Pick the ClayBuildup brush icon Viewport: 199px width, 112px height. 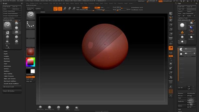click(16, 28)
